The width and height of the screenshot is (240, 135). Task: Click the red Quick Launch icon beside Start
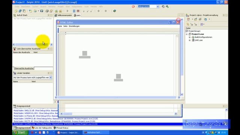click(x=32, y=132)
